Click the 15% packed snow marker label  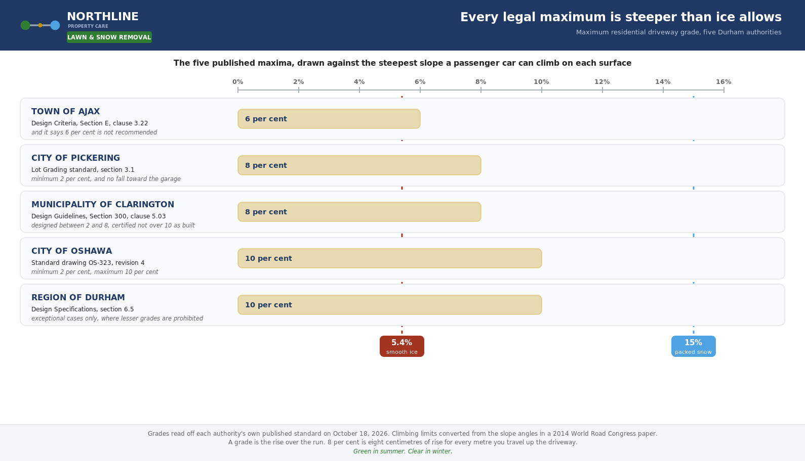694,346
